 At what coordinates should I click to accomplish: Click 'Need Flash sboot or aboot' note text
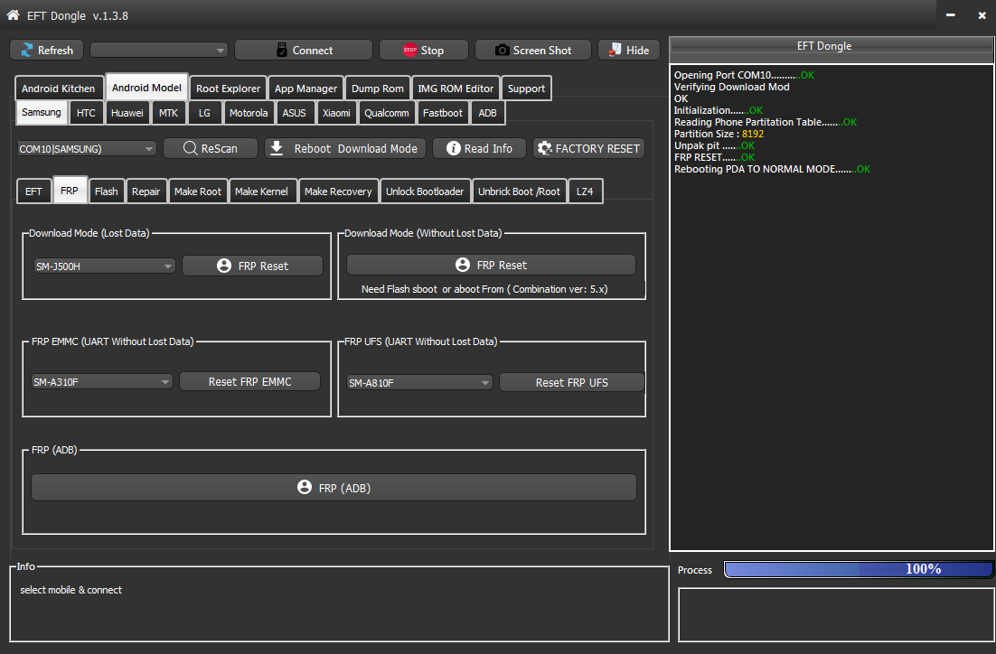(484, 289)
